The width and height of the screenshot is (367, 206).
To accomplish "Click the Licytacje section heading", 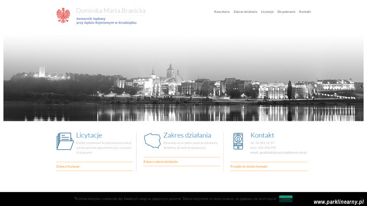I will click(89, 135).
